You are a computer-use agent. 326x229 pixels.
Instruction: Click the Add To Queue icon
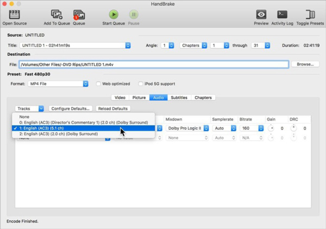pyautogui.click(x=57, y=15)
